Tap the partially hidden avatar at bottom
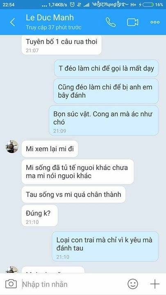Image resolution: width=166 pixels, height=295 pixels. 12,270
